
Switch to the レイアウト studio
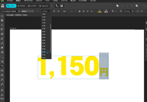(32, 6)
